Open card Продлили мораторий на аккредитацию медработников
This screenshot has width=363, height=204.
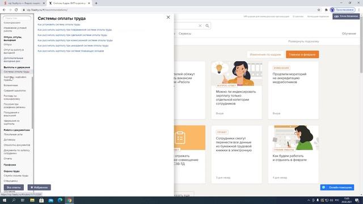pyautogui.click(x=293, y=90)
